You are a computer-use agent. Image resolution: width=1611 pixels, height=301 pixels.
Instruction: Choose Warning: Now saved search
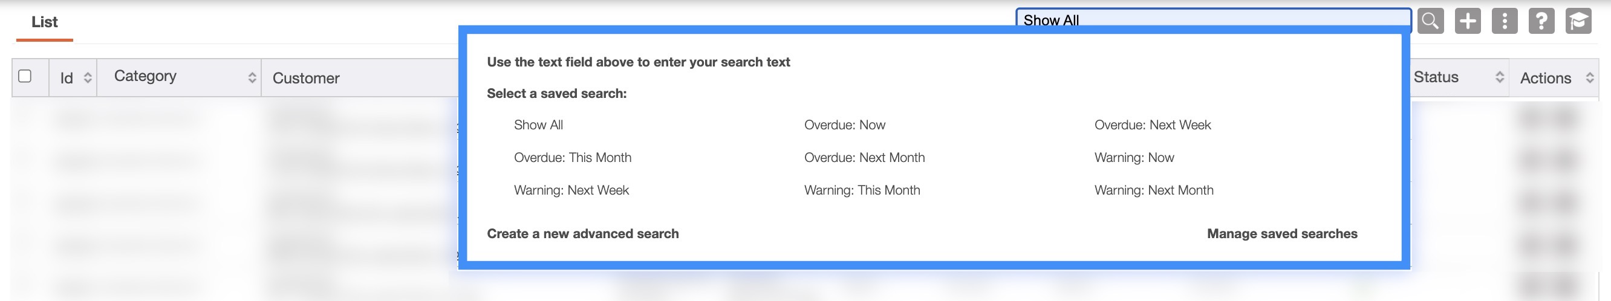(1134, 157)
